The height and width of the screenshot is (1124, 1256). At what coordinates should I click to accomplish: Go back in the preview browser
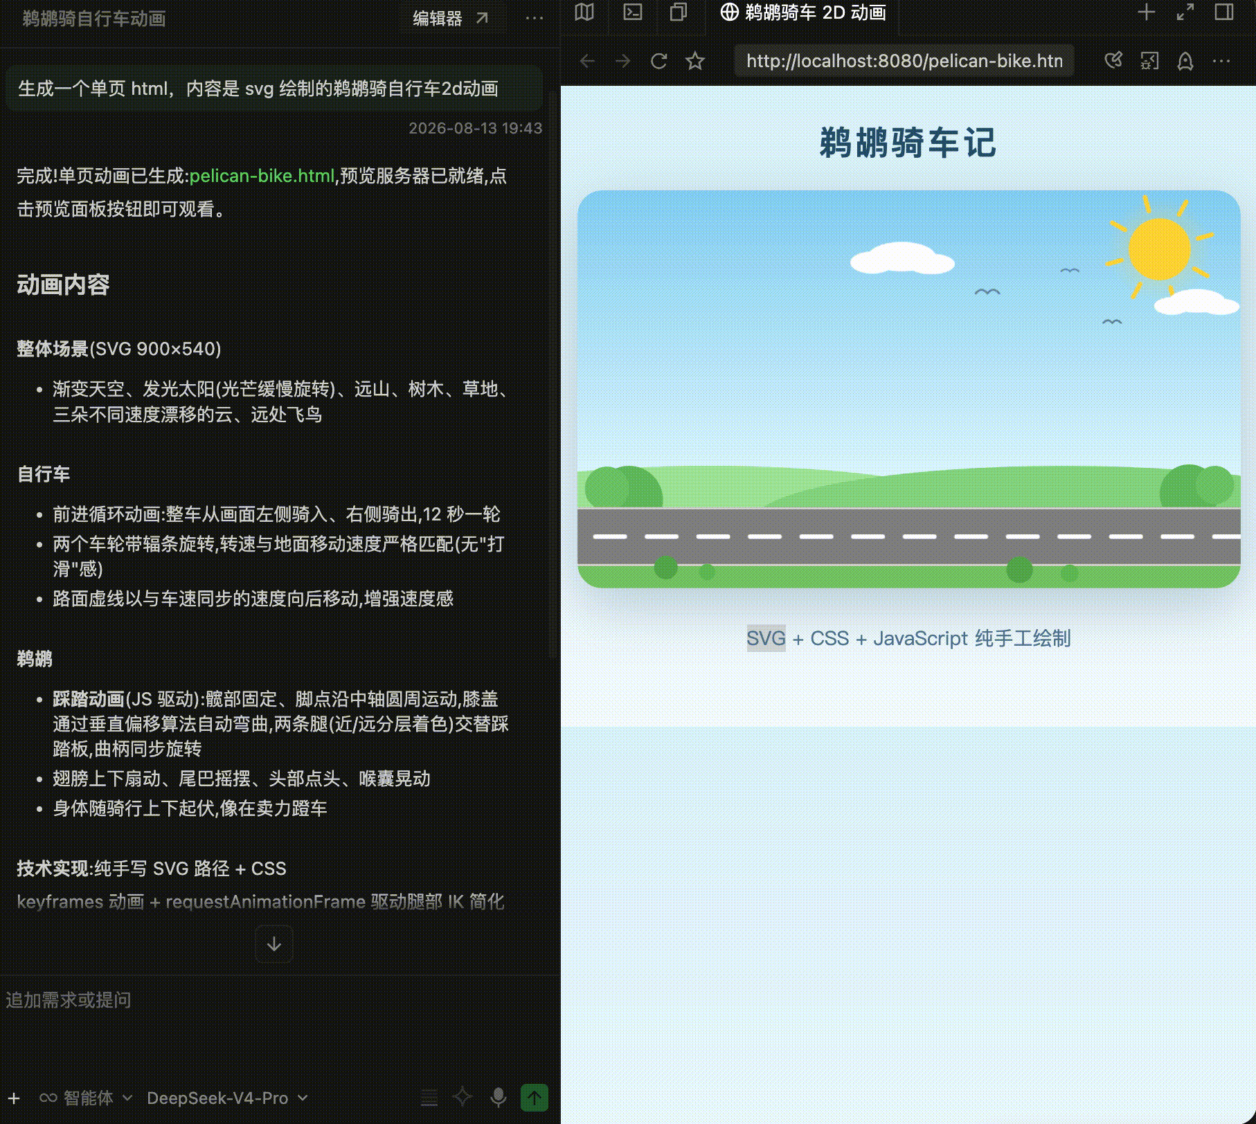pos(587,61)
